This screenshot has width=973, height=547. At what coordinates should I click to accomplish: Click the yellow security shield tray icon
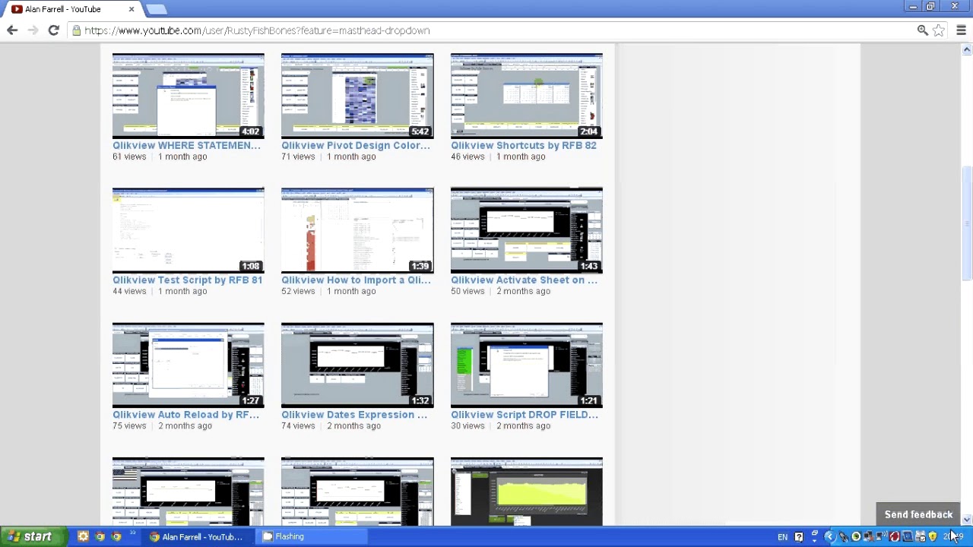933,536
